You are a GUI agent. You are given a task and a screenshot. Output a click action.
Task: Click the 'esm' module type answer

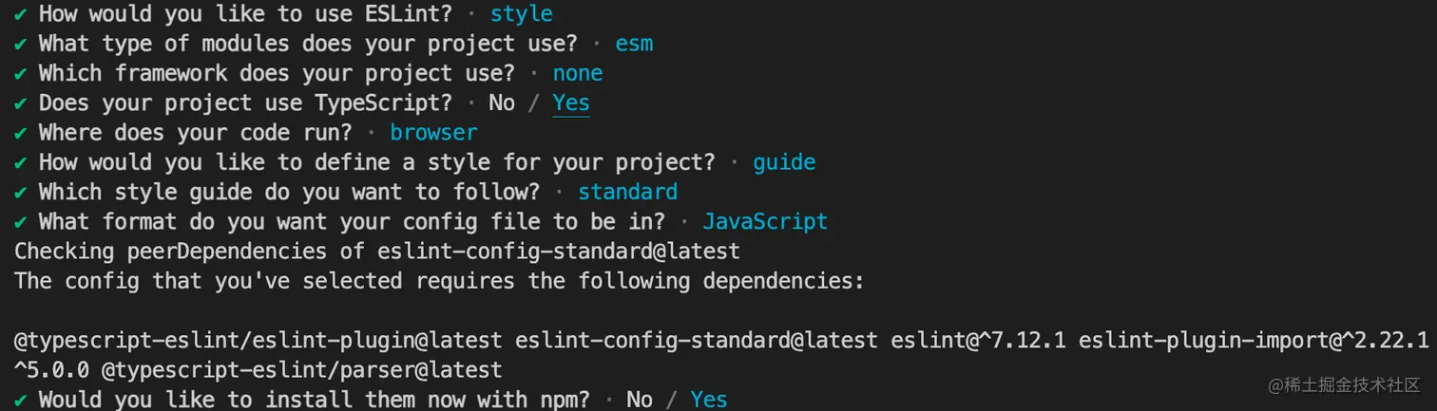(x=634, y=44)
